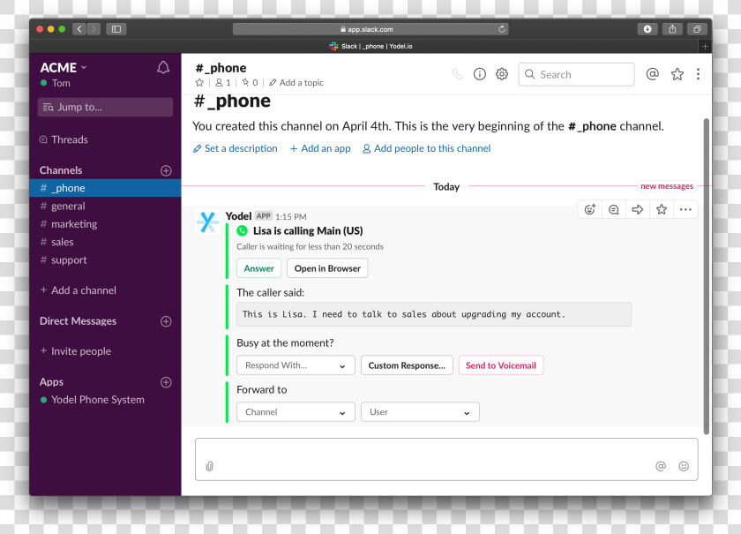The width and height of the screenshot is (741, 534).
Task: Click the Yodel app avatar
Action: coord(207,222)
